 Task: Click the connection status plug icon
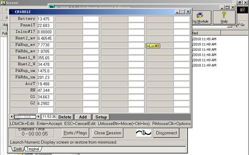pos(144,133)
